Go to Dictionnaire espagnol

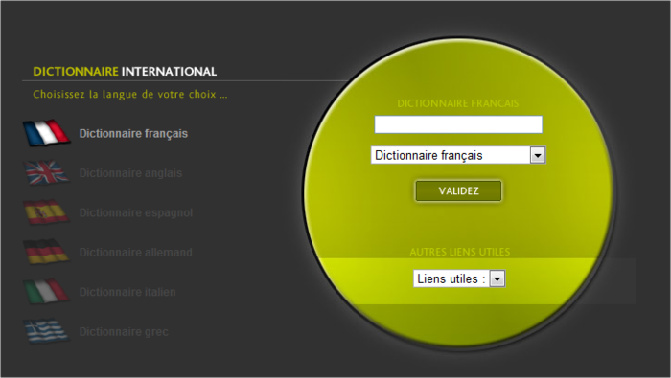(136, 212)
